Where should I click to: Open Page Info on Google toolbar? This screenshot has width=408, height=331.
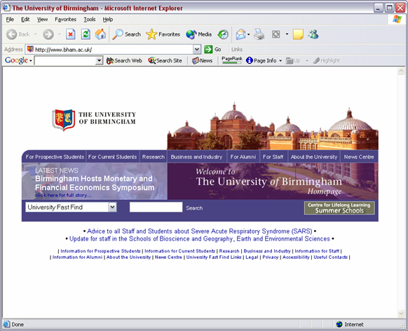(x=261, y=60)
